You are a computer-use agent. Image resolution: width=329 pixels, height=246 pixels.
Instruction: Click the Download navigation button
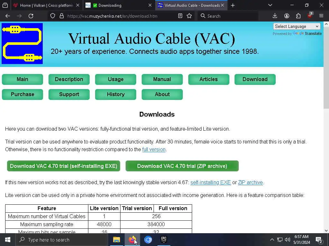tap(255, 79)
